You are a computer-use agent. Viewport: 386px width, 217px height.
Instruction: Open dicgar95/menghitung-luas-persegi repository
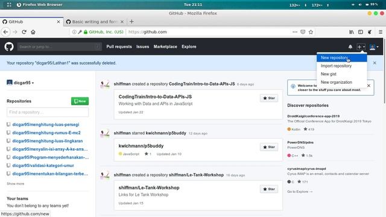[x=46, y=125]
